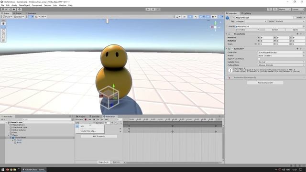Viewport: 306px width, 172px height.
Task: Open Animator component help icon
Action: point(297,49)
